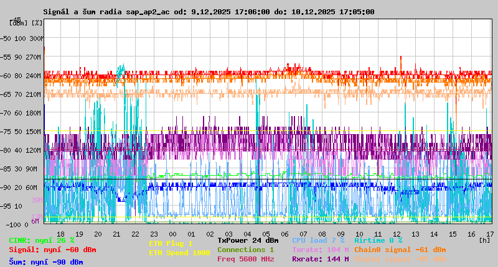Select the cyan Airtime legend entry
The height and width of the screenshot is (267, 498).
tap(378, 240)
